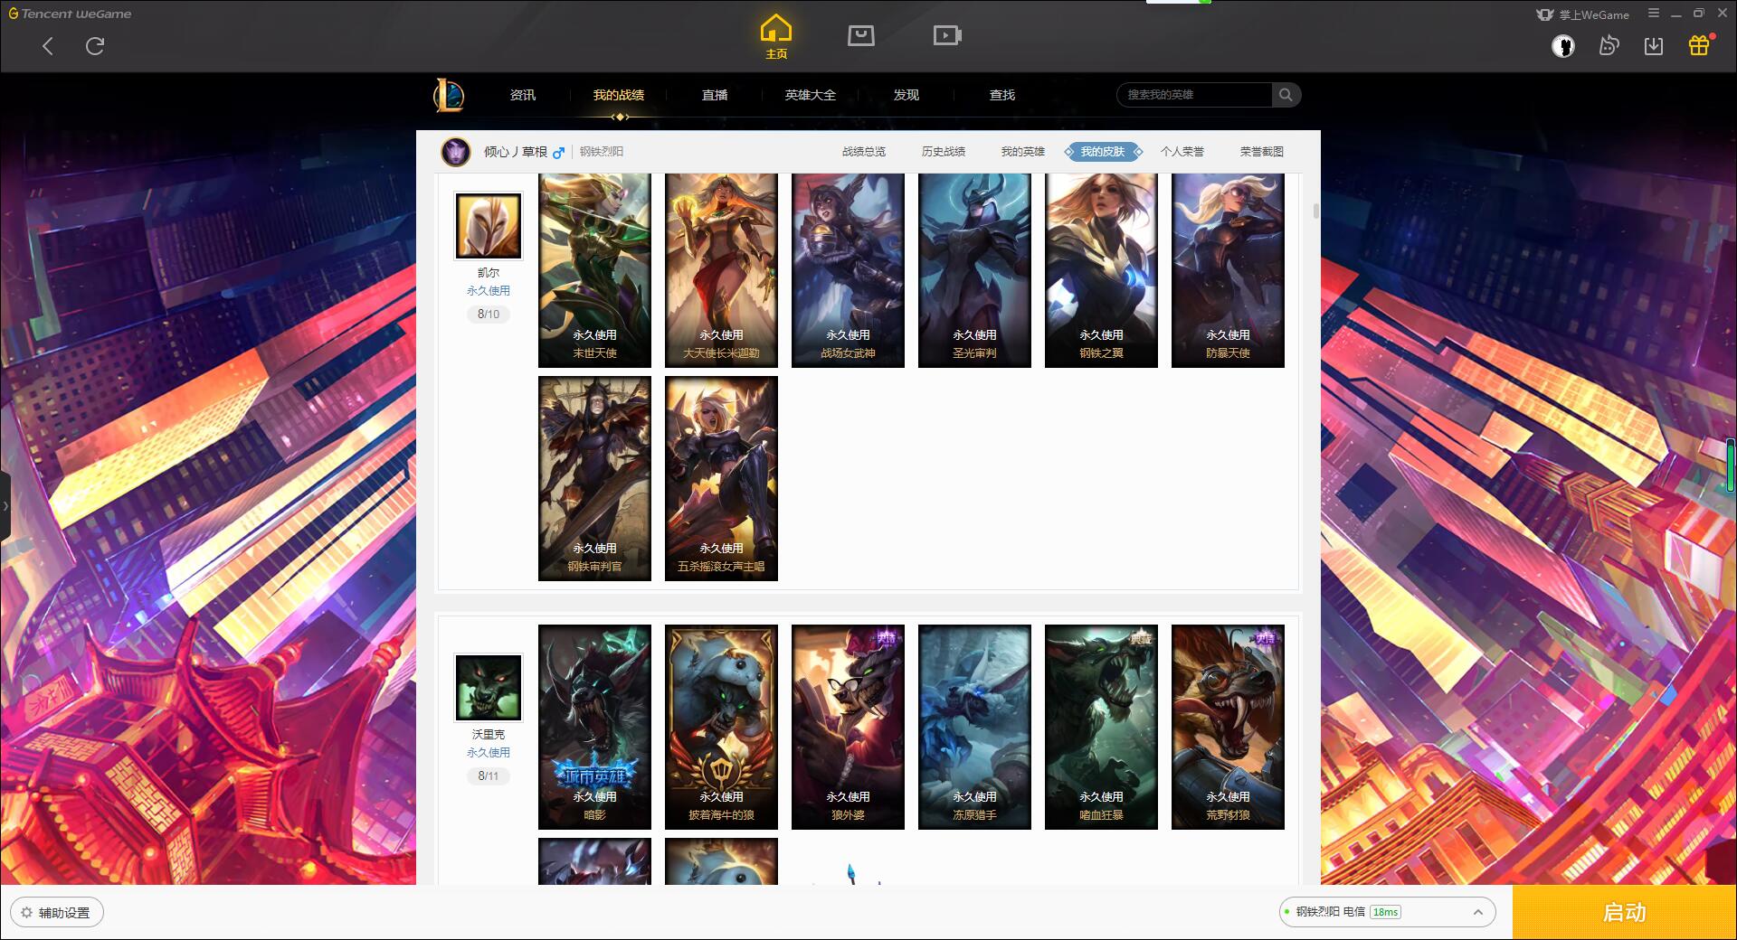Click the 凯尔 champion portrait icon
The image size is (1737, 940).
pyautogui.click(x=488, y=226)
